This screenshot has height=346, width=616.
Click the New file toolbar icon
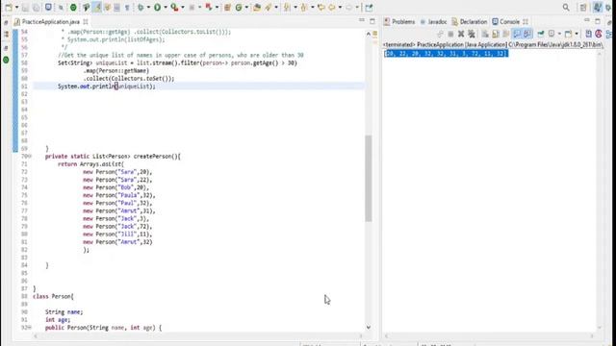(x=9, y=8)
